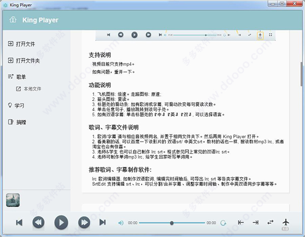Click the 支持说明 heading
The height and width of the screenshot is (237, 305).
(x=100, y=55)
